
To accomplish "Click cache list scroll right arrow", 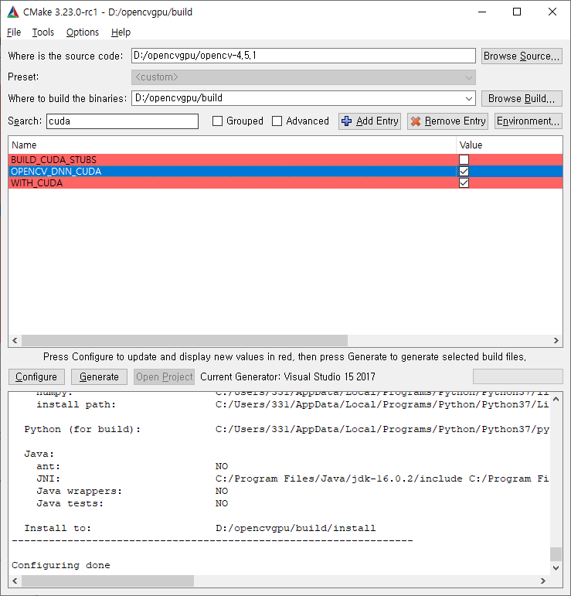I will point(556,340).
